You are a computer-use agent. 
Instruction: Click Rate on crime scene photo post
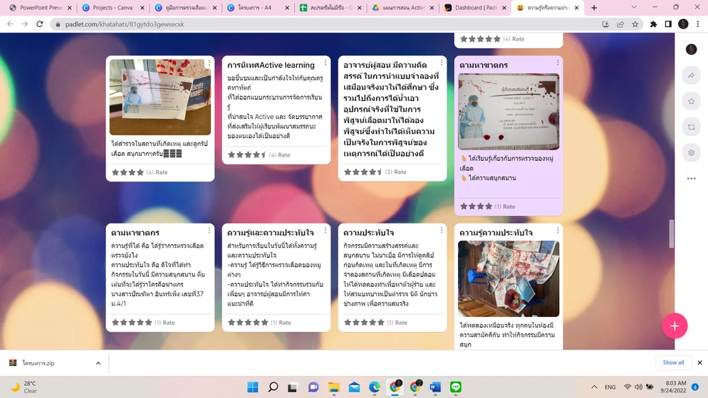[x=161, y=172]
